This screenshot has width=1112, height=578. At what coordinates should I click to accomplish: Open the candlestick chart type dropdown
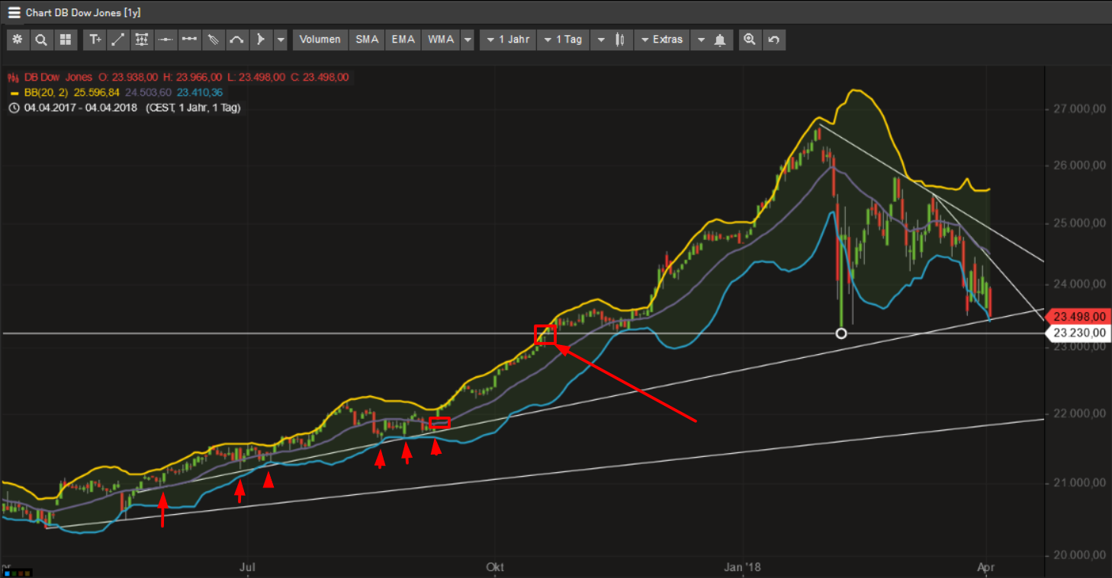click(612, 40)
